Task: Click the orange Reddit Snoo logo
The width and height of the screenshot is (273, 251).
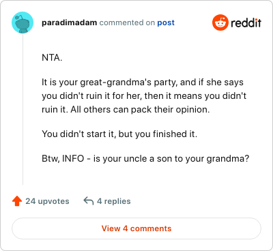Action: pyautogui.click(x=220, y=23)
